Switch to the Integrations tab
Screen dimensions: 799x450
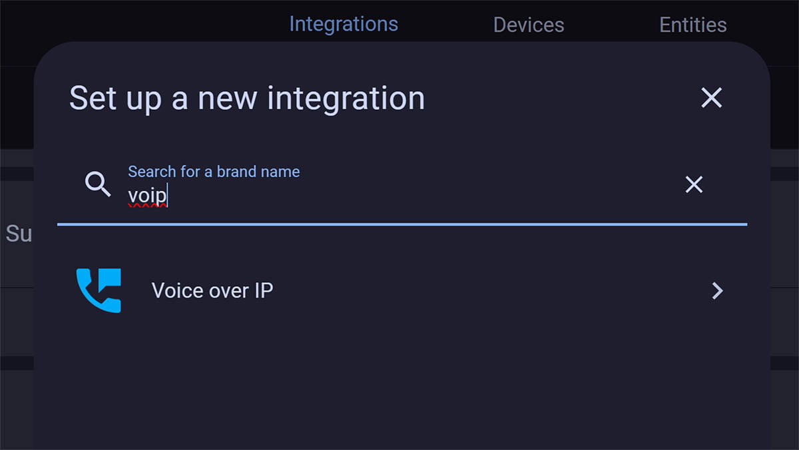(x=344, y=25)
